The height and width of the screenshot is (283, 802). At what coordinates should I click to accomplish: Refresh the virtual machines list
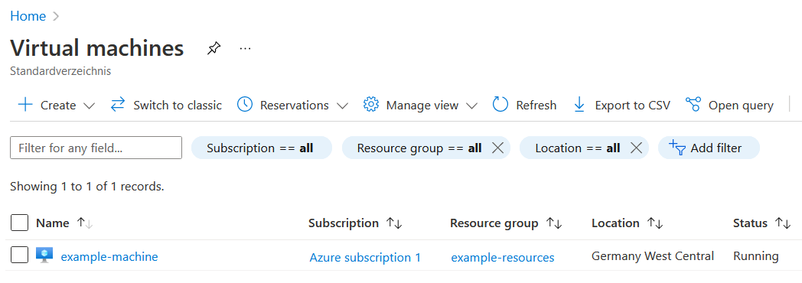(x=536, y=106)
